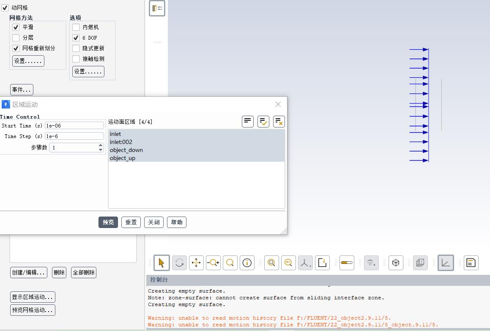Click the probe info icon
Screen dimensions: 490x331
point(247,263)
